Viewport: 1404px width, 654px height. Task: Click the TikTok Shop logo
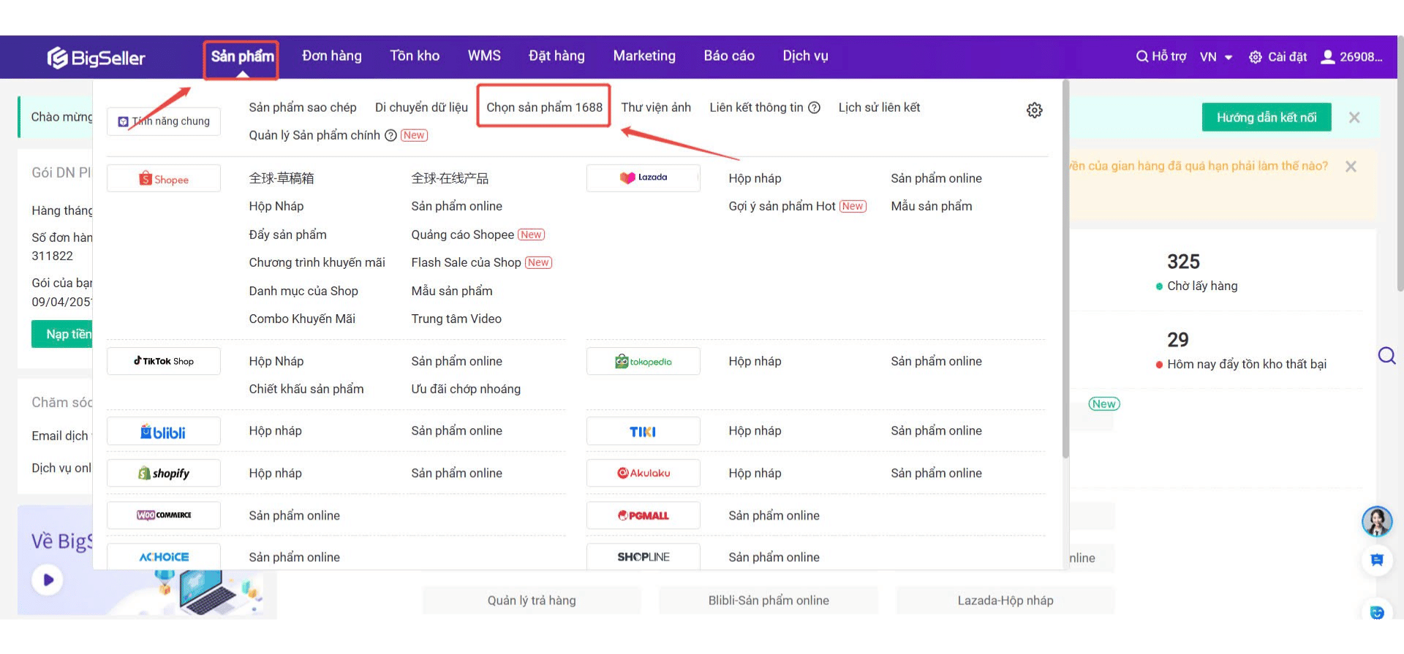[164, 361]
